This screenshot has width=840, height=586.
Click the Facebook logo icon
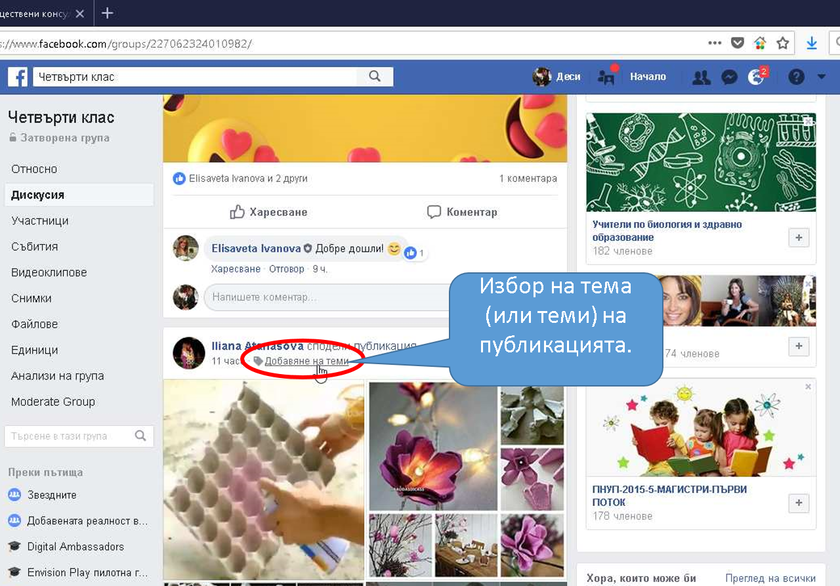tap(18, 77)
